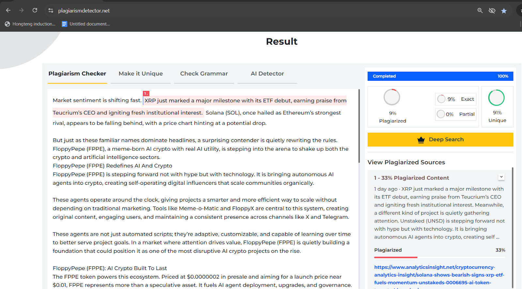
Task: Go back with the browser back arrow
Action: click(8, 10)
